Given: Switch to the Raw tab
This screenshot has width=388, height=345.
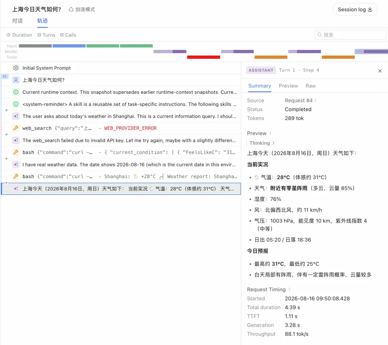Looking at the screenshot, I should [x=310, y=86].
